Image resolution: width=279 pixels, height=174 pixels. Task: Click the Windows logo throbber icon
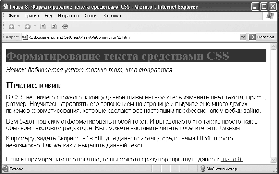[x=270, y=16]
